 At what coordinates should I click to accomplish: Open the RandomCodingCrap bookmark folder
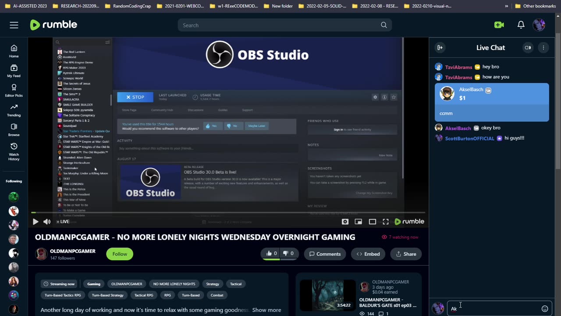tap(127, 6)
